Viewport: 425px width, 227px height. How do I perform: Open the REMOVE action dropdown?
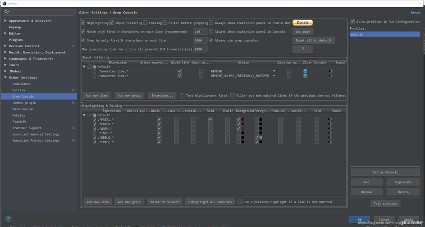coord(274,71)
